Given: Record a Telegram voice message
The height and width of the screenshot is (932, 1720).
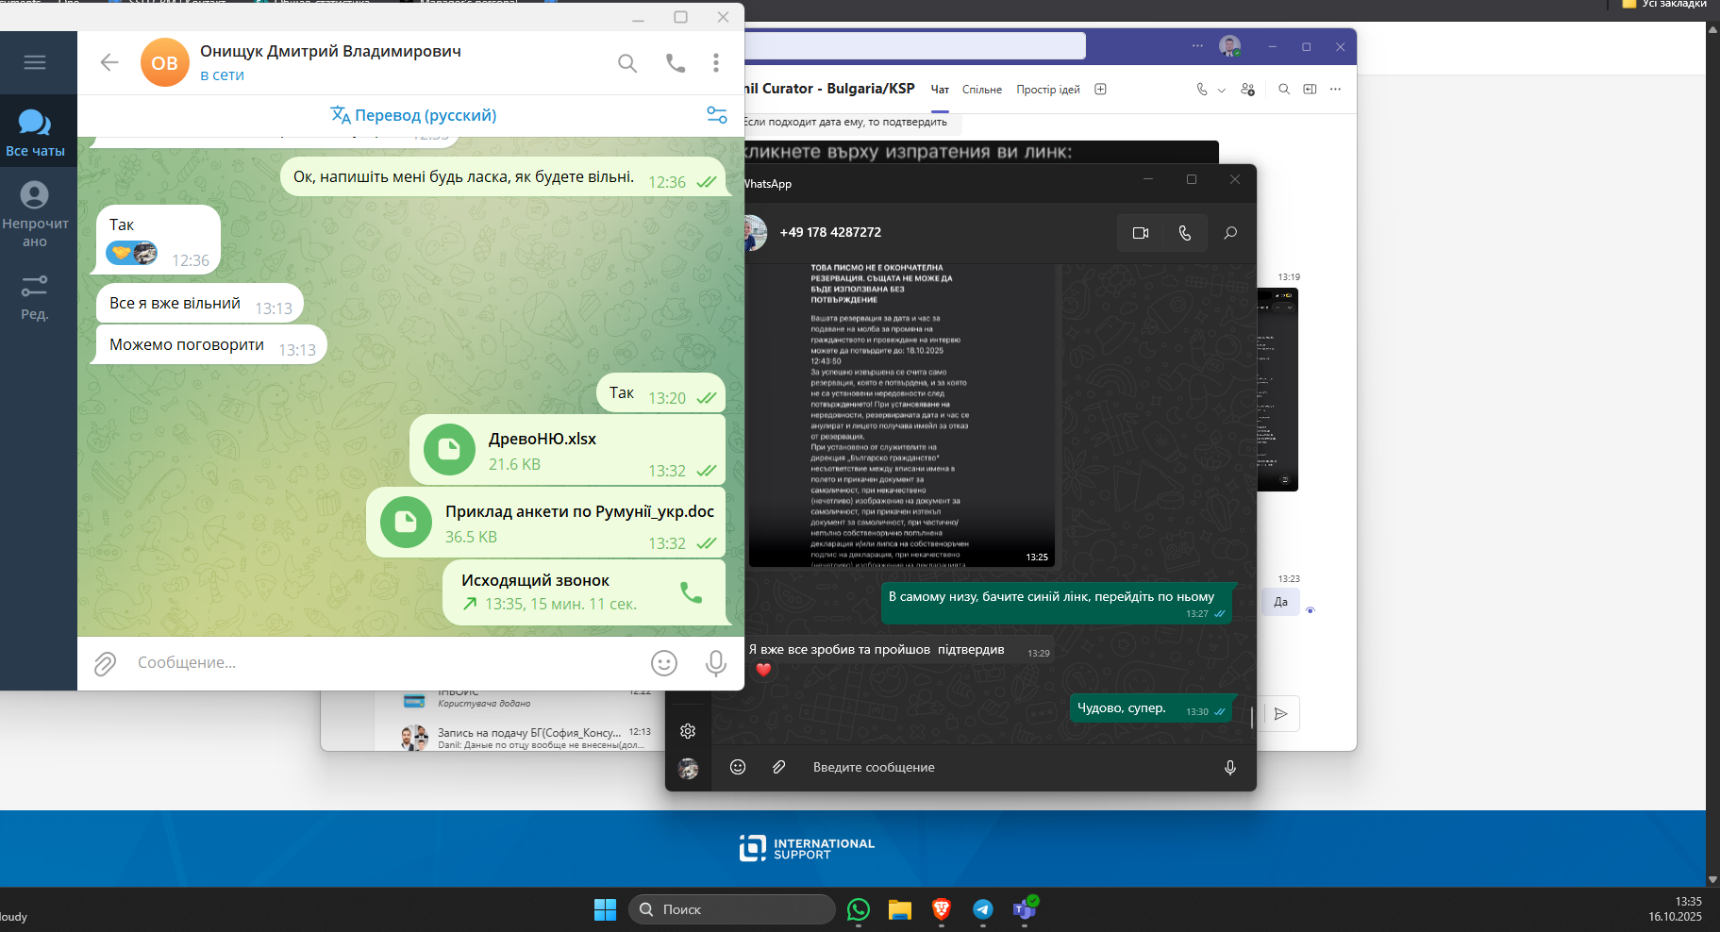Looking at the screenshot, I should pyautogui.click(x=716, y=664).
